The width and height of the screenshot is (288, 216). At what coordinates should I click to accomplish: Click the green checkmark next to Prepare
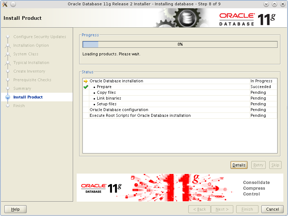pos(85,87)
